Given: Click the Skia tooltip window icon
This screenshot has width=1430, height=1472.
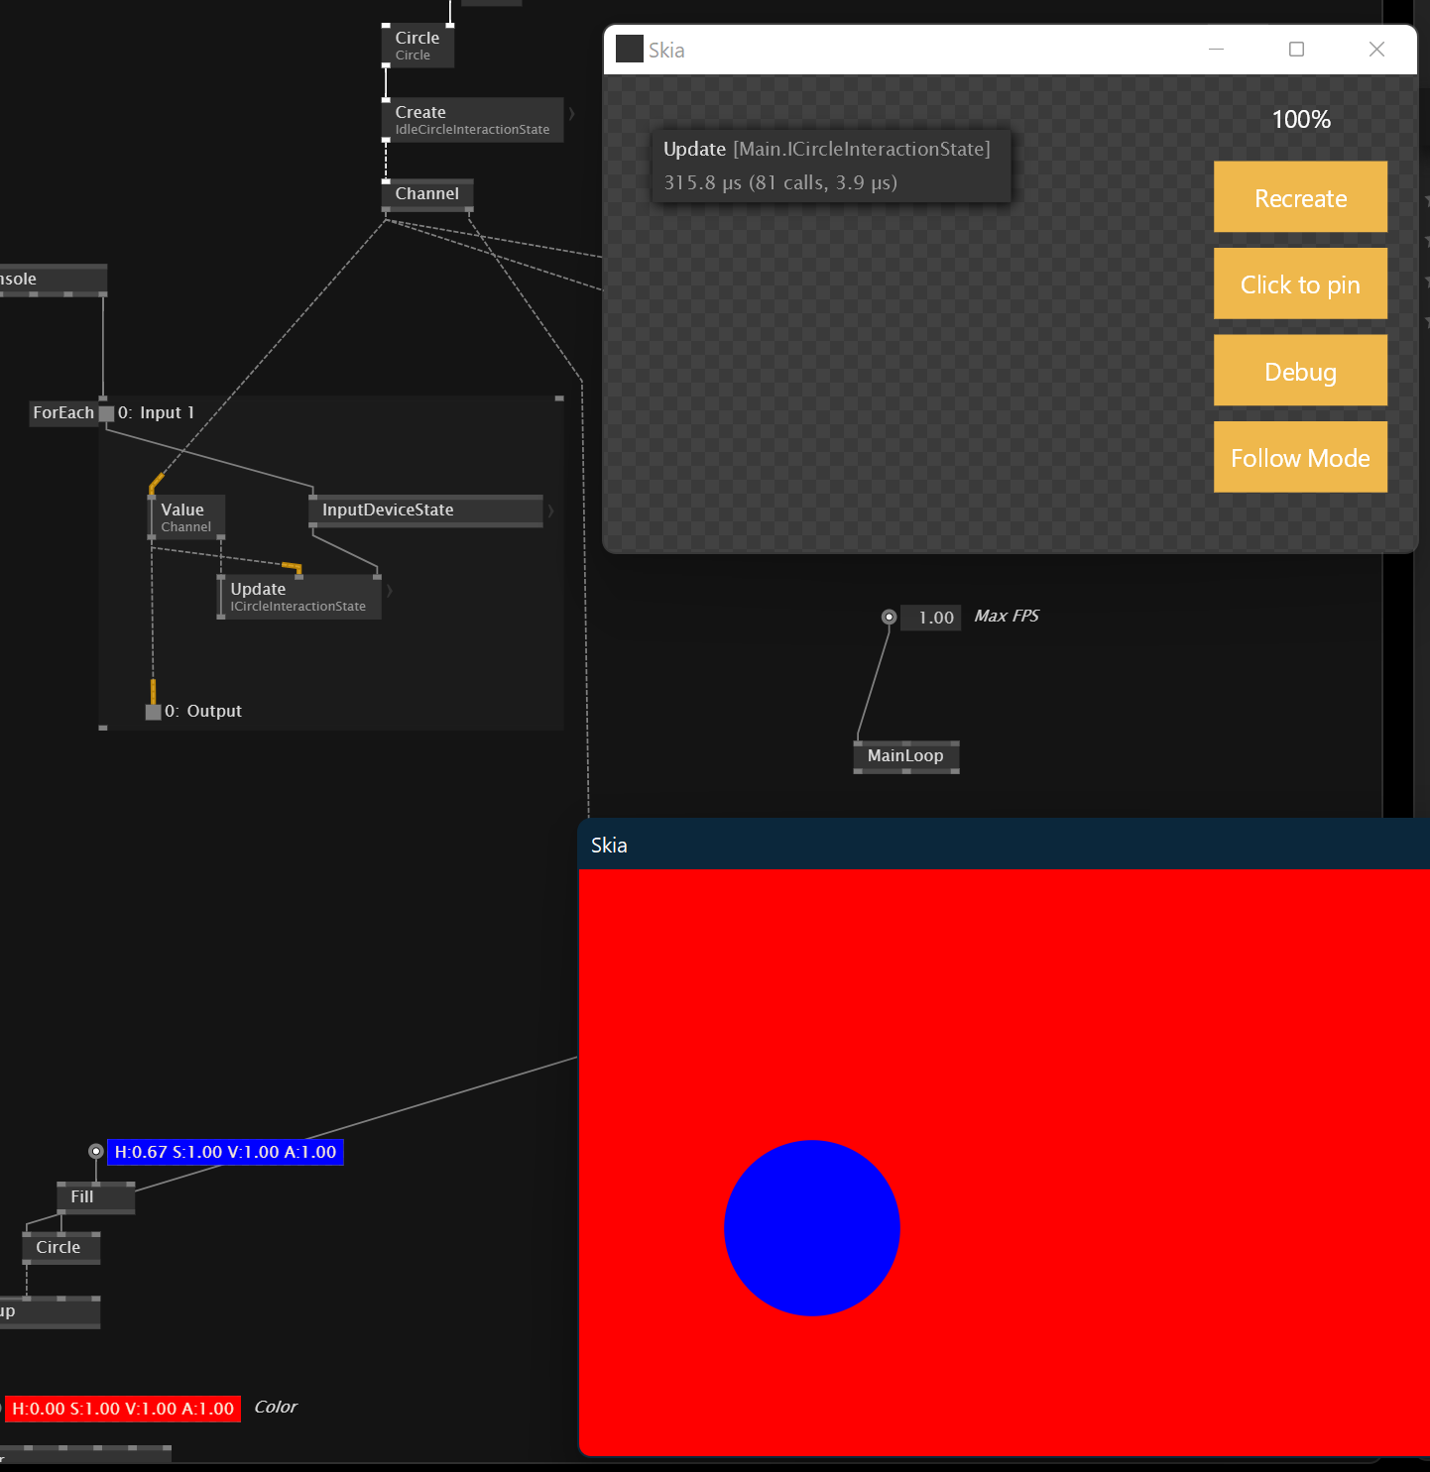Looking at the screenshot, I should tap(629, 49).
